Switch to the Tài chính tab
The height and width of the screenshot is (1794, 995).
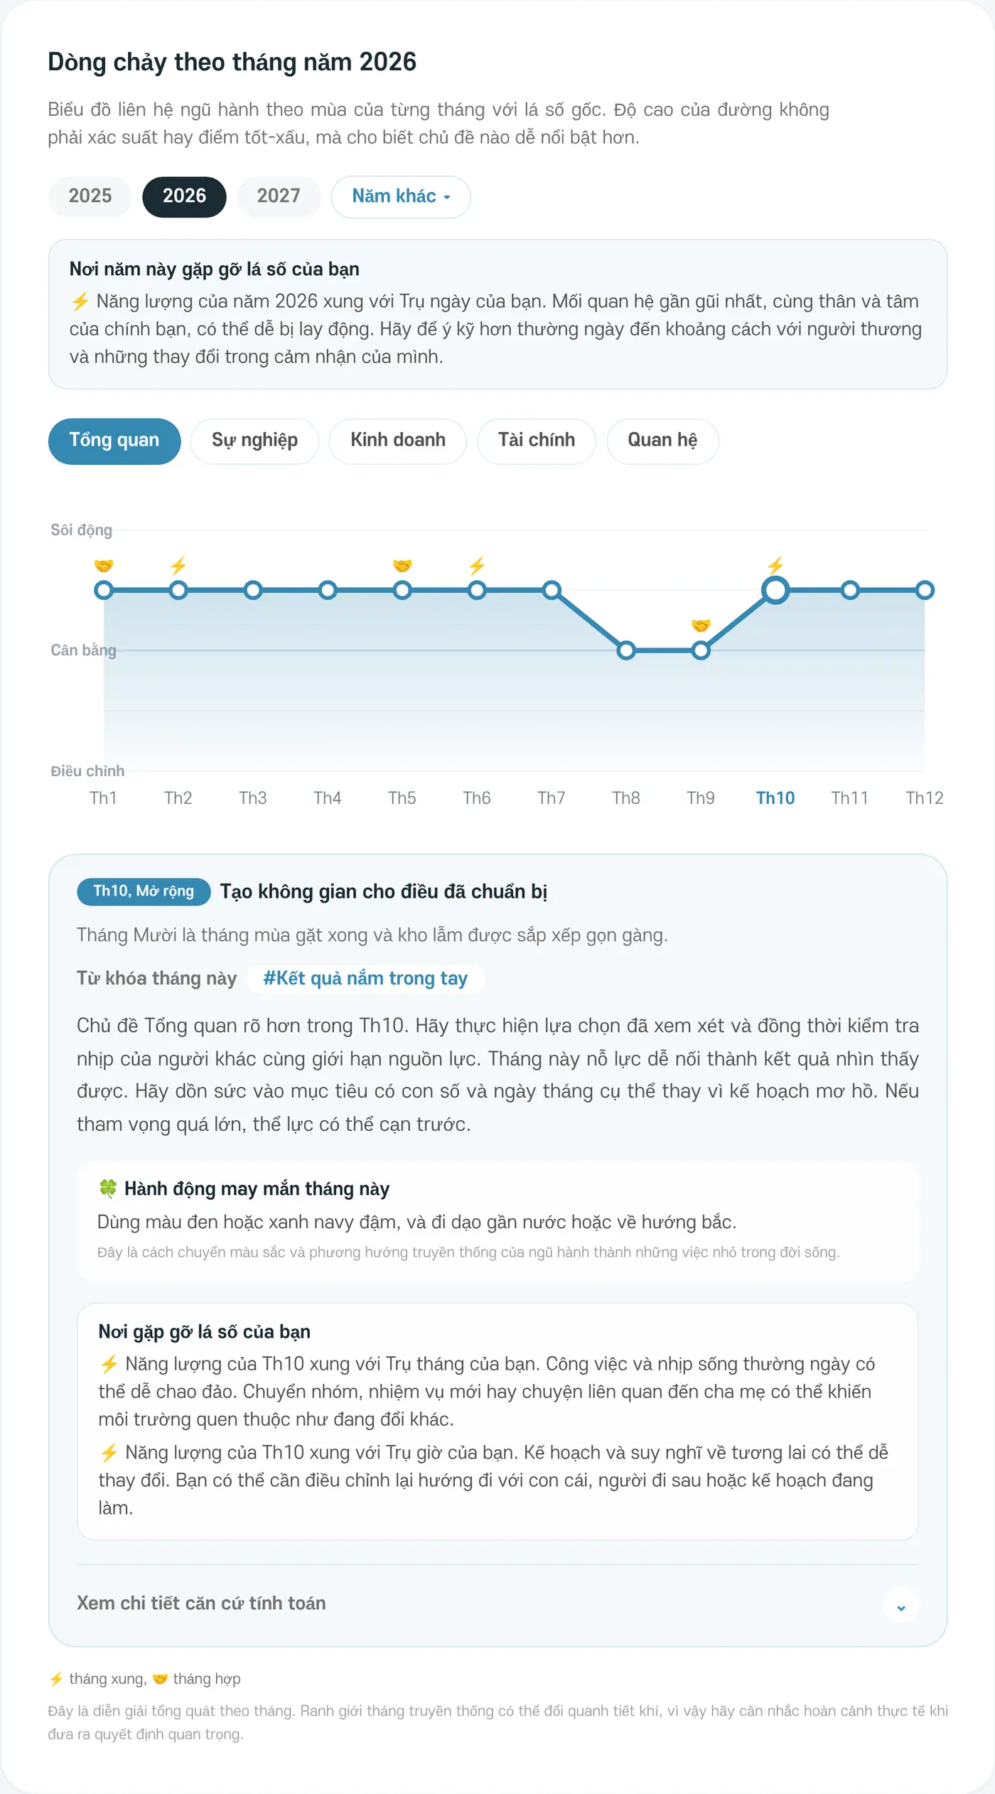(x=537, y=441)
